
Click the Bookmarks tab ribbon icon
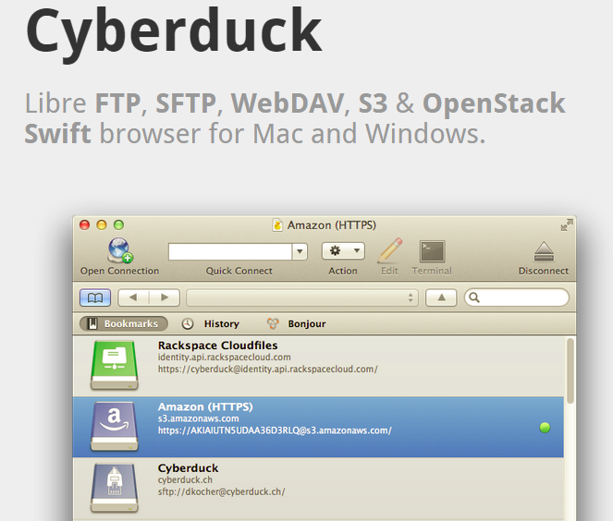92,323
